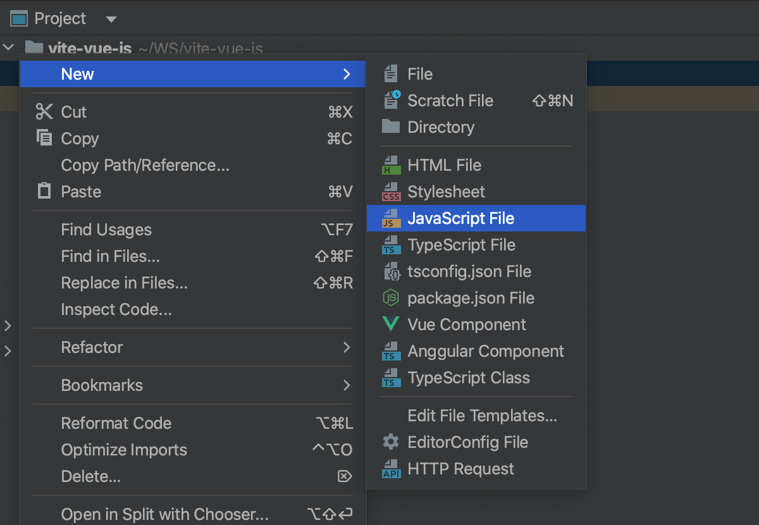759x525 pixels.
Task: Open Edit File Templates dialog
Action: 482,416
